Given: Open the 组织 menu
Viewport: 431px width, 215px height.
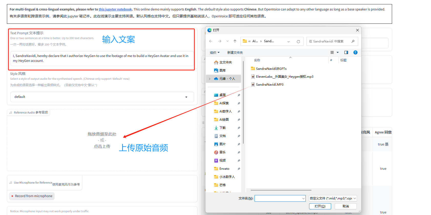Looking at the screenshot, I should [x=215, y=52].
